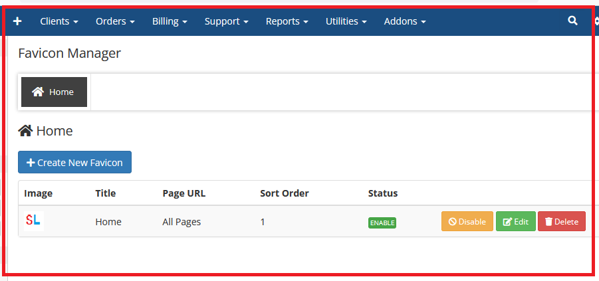Open the Orders dropdown menu
The image size is (599, 281).
pos(115,21)
